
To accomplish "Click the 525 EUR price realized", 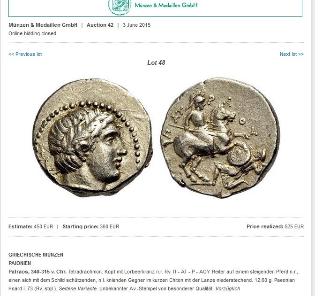I will 294,226.
